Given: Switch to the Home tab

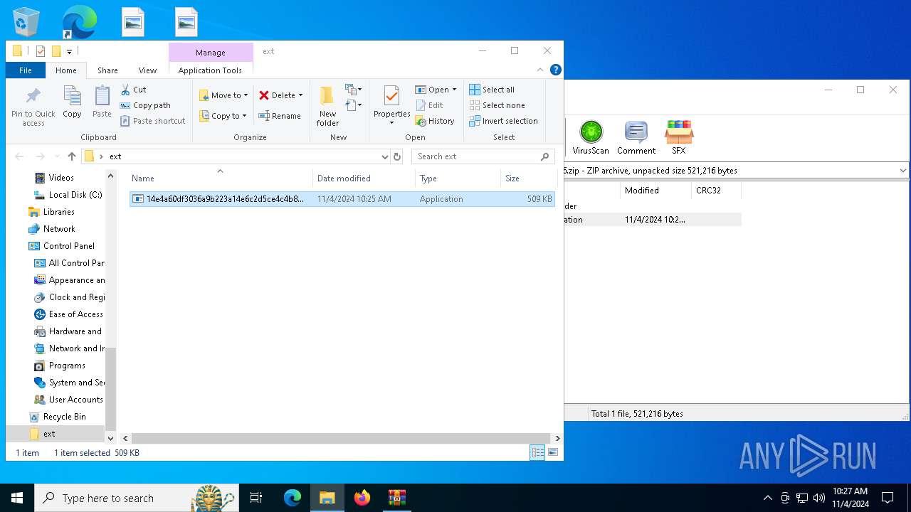Looking at the screenshot, I should pos(66,70).
